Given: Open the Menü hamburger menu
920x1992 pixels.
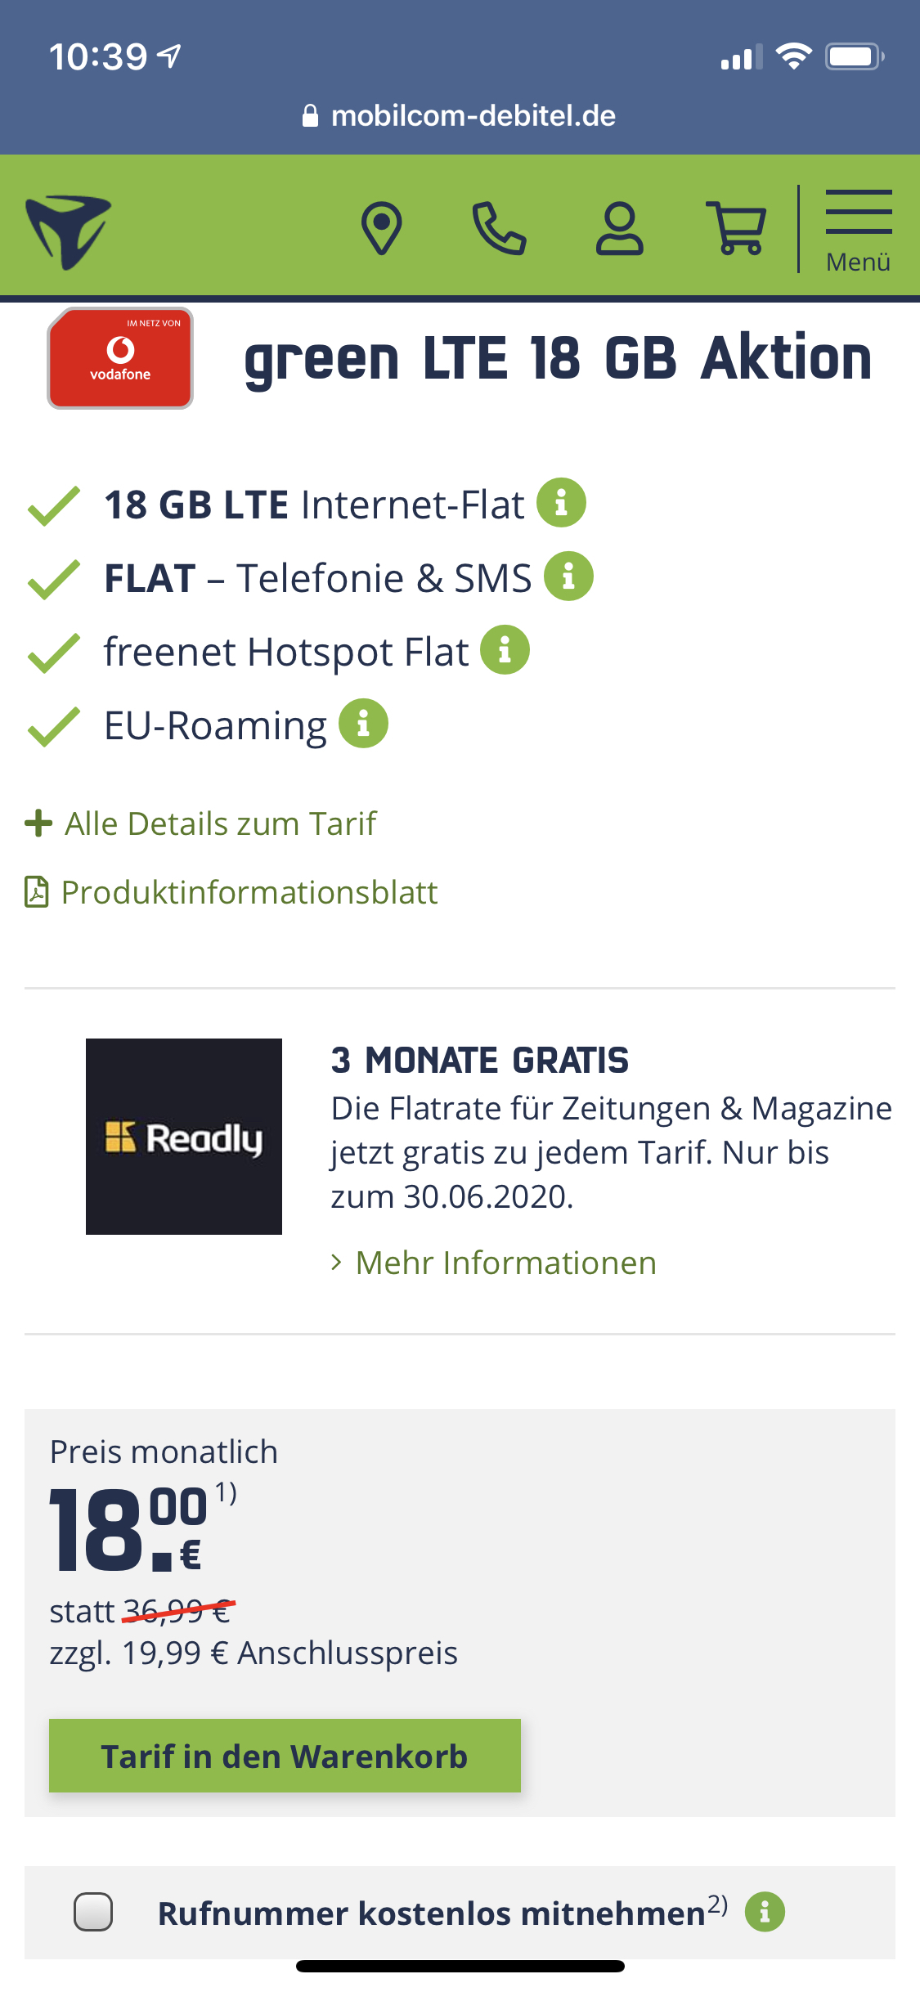Looking at the screenshot, I should (859, 231).
